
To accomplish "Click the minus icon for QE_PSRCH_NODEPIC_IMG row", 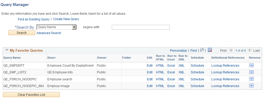I will point(252,86).
